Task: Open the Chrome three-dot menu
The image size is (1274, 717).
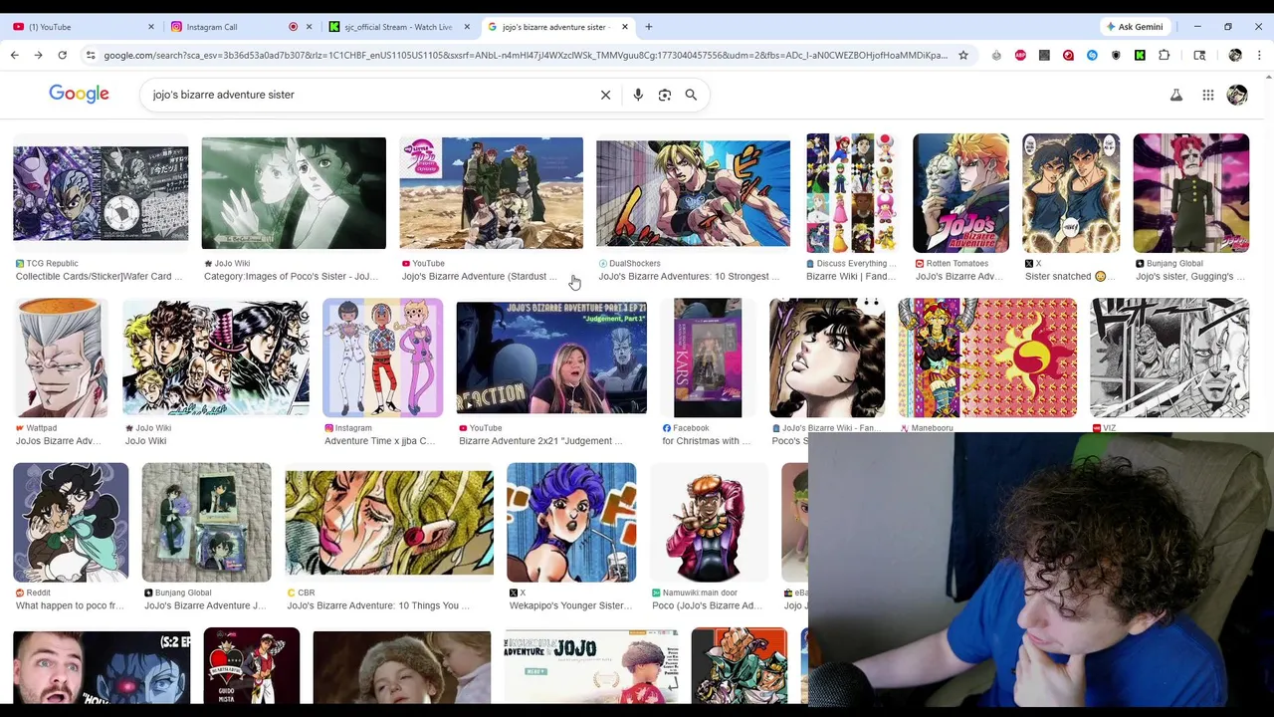Action: click(1259, 55)
